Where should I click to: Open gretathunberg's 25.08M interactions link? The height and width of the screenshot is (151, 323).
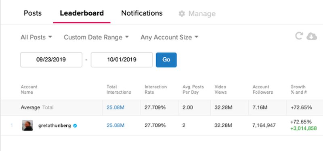[x=115, y=126]
